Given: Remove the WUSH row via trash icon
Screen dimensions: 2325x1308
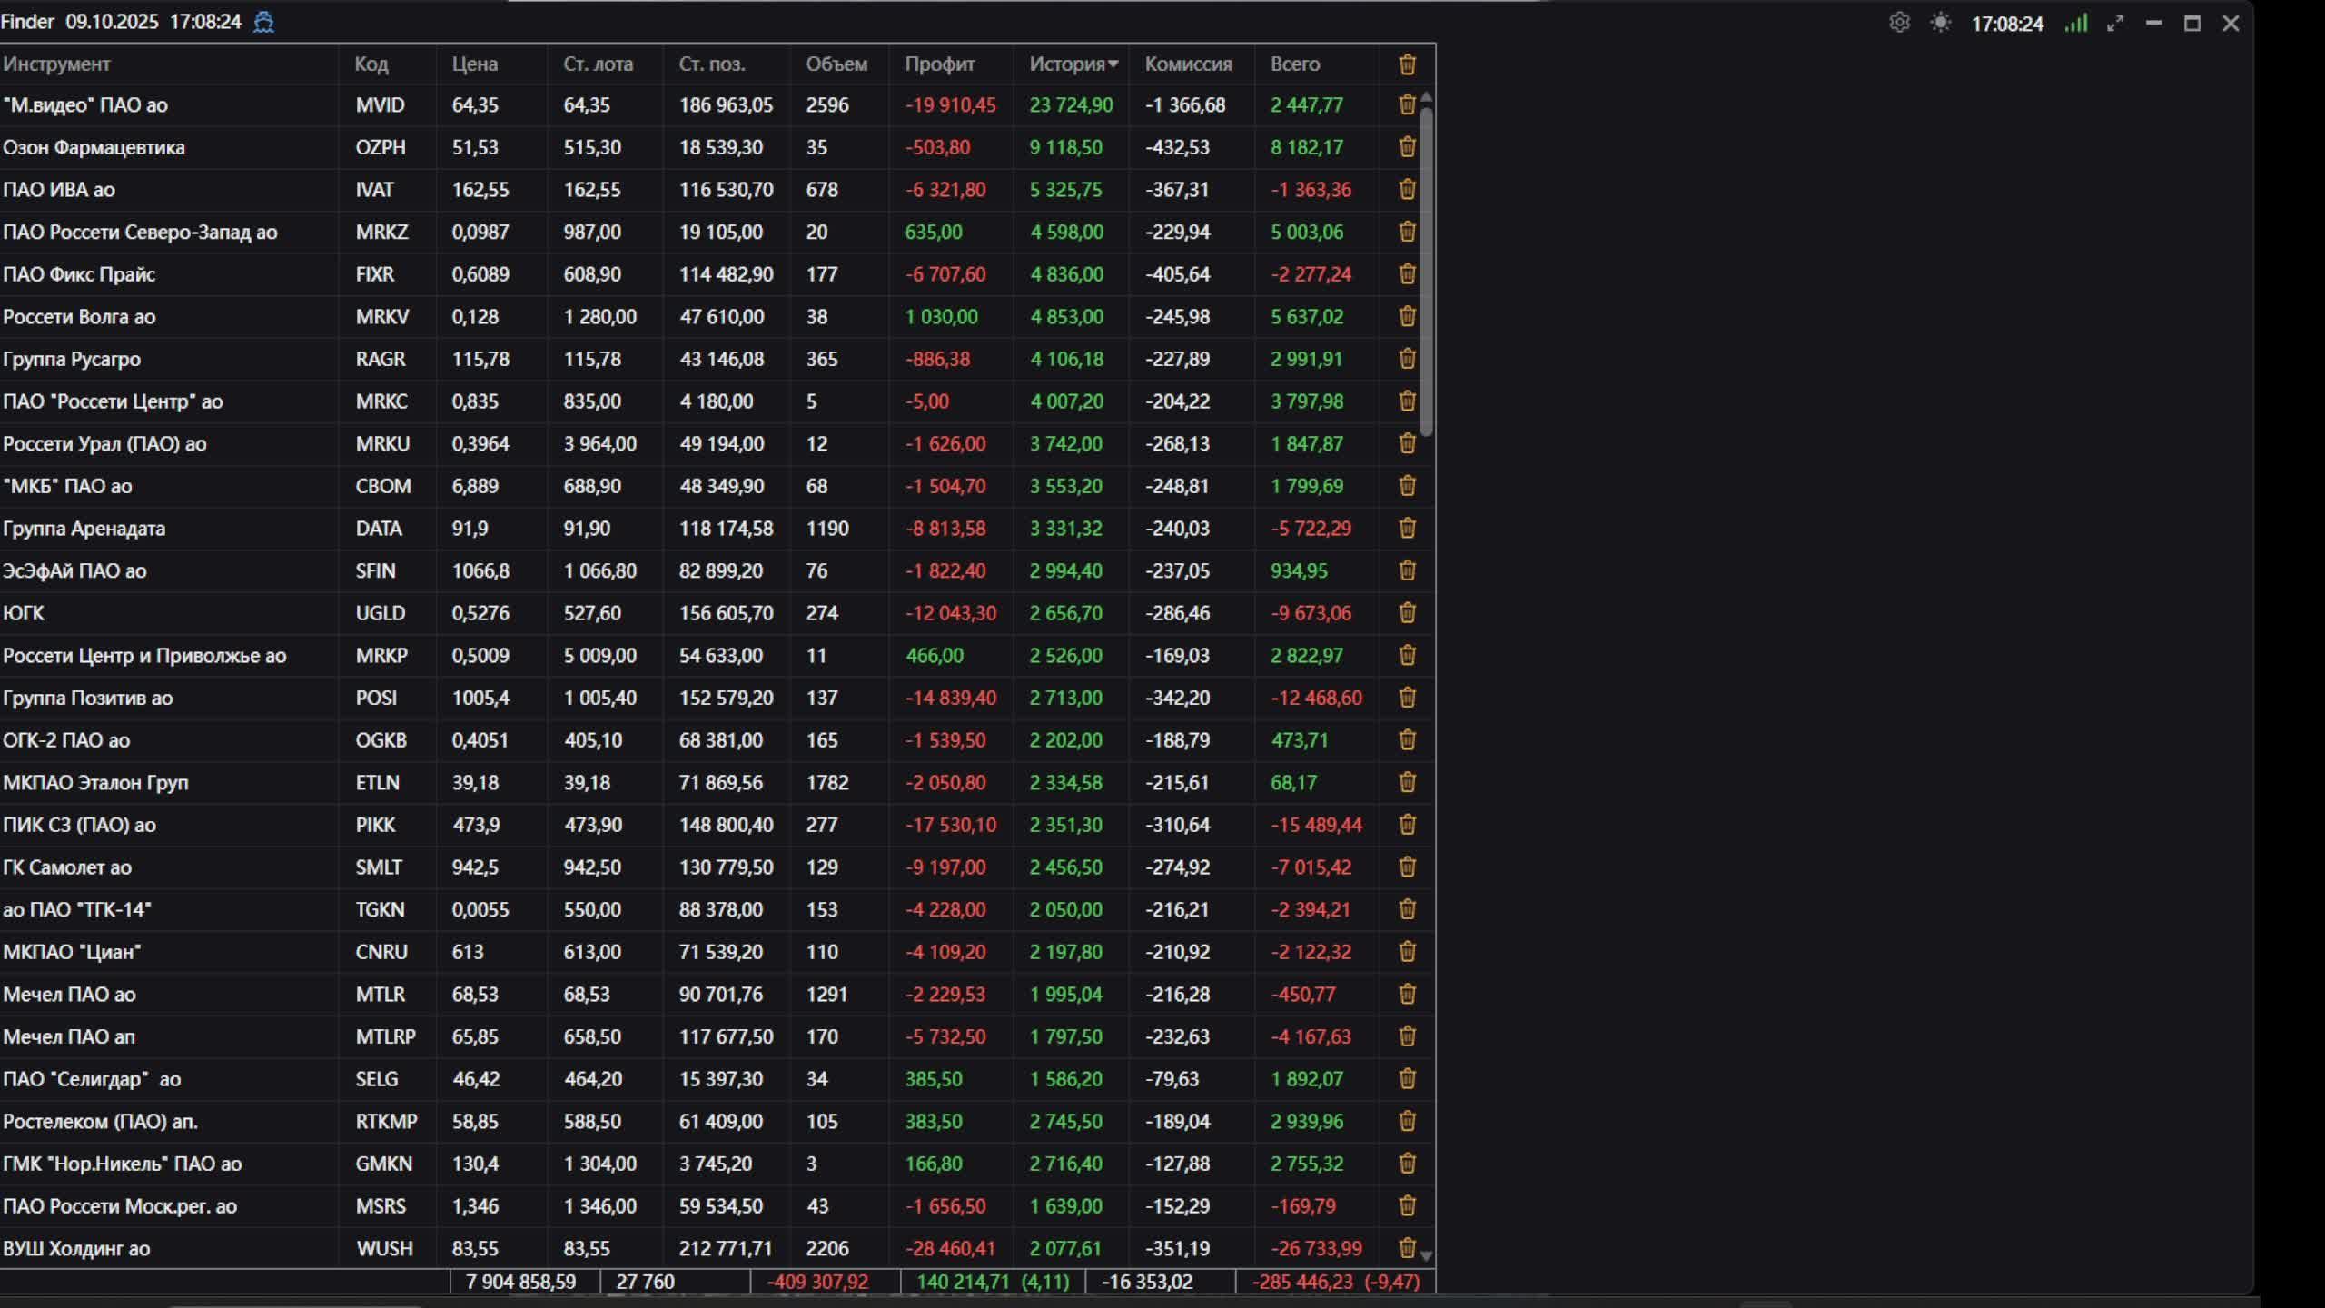Looking at the screenshot, I should coord(1407,1248).
